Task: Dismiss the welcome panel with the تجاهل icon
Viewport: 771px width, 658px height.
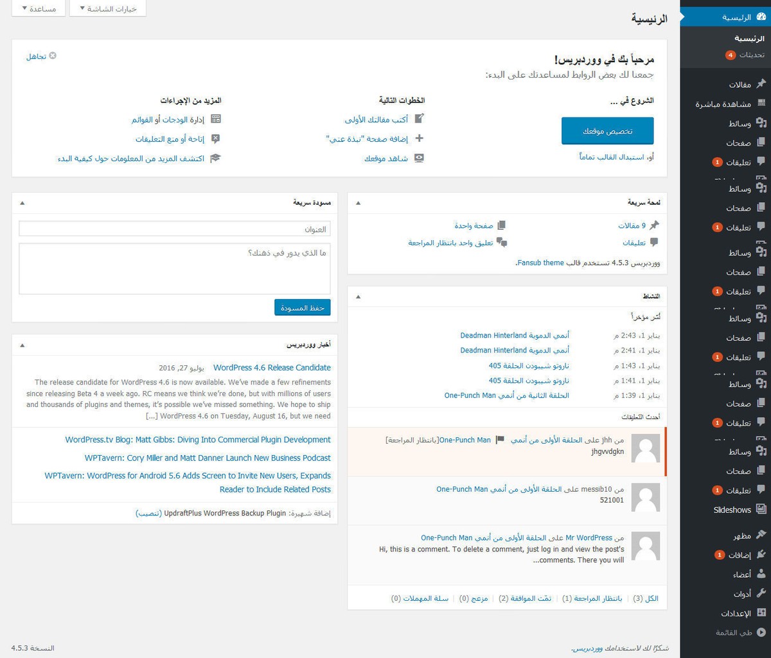Action: coord(53,56)
